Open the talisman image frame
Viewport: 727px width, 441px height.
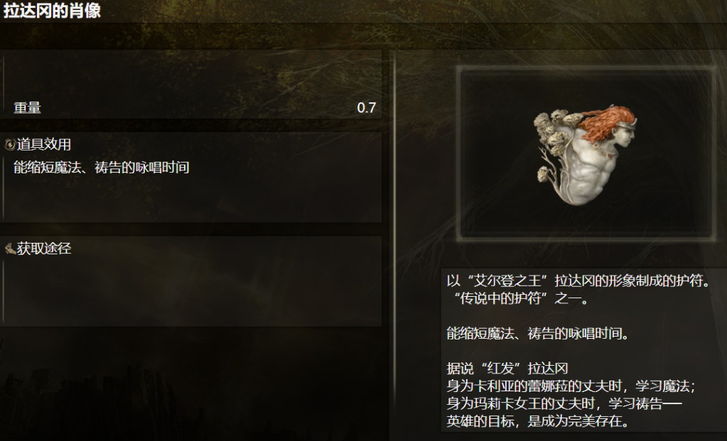coord(586,153)
